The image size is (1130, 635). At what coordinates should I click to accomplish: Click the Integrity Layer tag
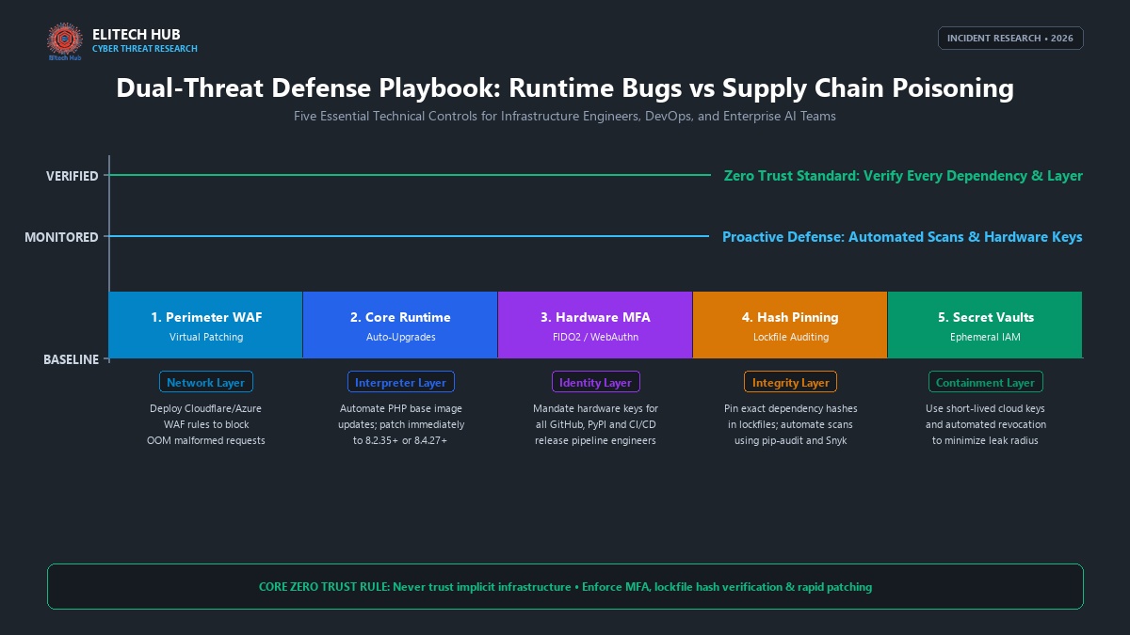pyautogui.click(x=790, y=382)
